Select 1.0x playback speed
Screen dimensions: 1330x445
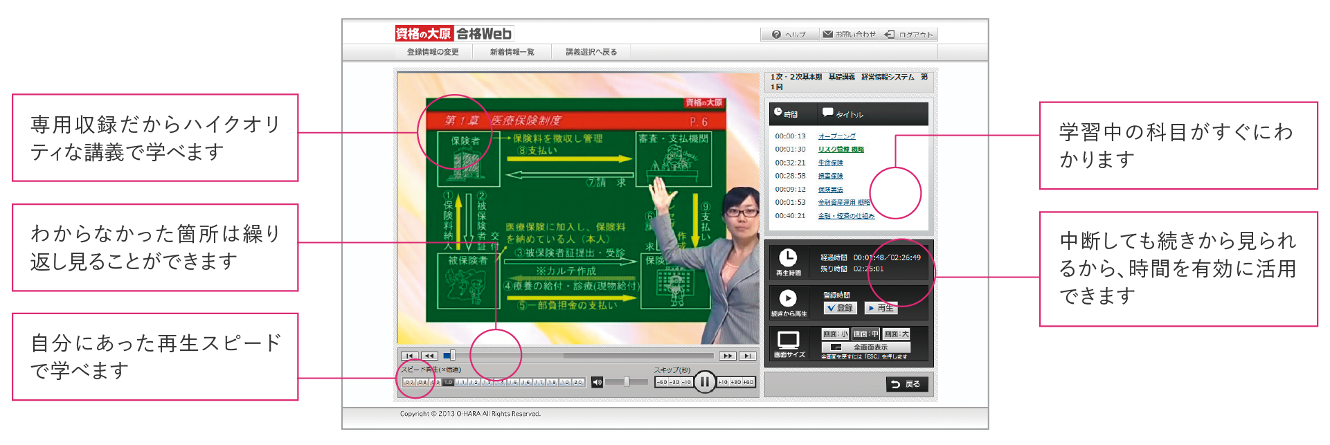[x=448, y=382]
